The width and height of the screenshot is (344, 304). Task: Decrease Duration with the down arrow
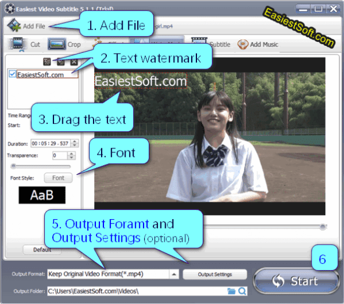click(x=74, y=145)
